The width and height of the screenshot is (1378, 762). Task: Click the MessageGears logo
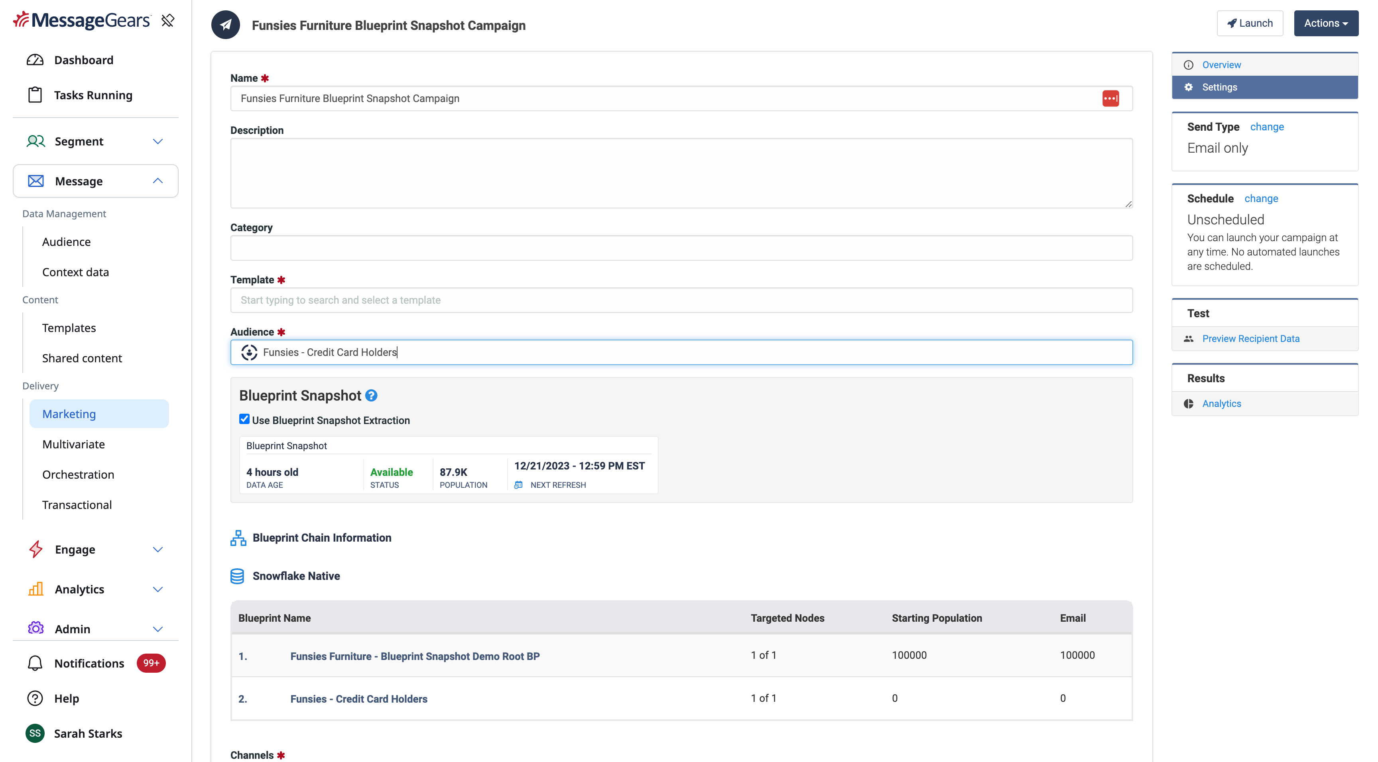(82, 20)
